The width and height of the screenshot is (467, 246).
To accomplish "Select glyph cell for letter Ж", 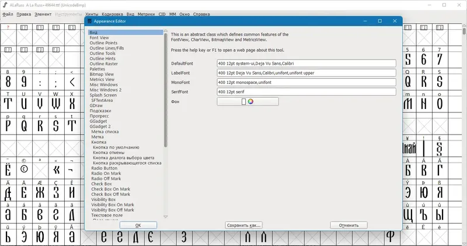I will (40, 192).
